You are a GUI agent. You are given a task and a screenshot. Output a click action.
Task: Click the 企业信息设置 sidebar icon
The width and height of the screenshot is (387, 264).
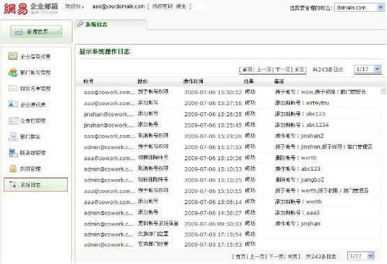13,56
